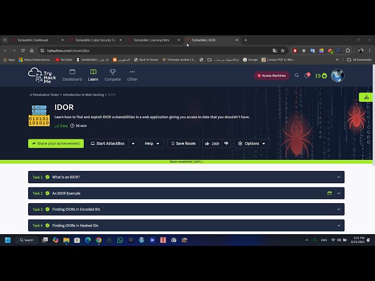
Task: Open the notifications bell icon
Action: pyautogui.click(x=307, y=76)
